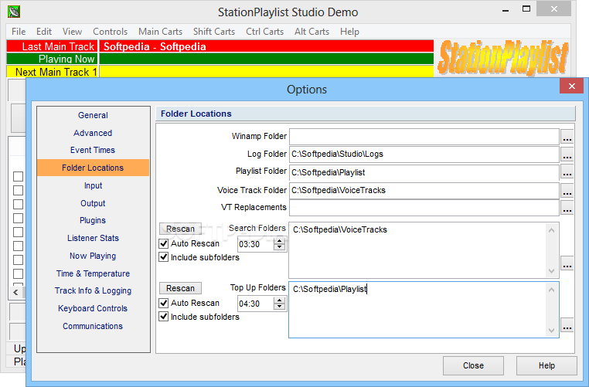
Task: Click the VT Replacements text field
Action: click(x=424, y=208)
